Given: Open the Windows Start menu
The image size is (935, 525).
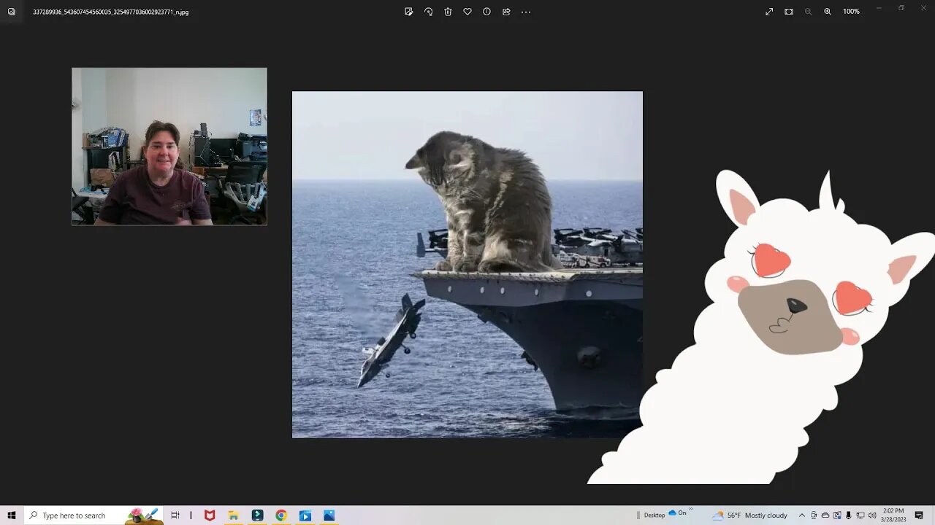Looking at the screenshot, I should pos(12,516).
